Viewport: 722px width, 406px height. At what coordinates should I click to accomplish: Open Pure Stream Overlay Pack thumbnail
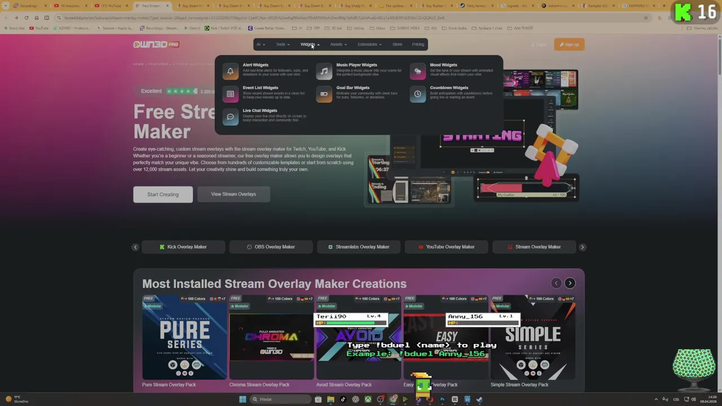(x=184, y=337)
